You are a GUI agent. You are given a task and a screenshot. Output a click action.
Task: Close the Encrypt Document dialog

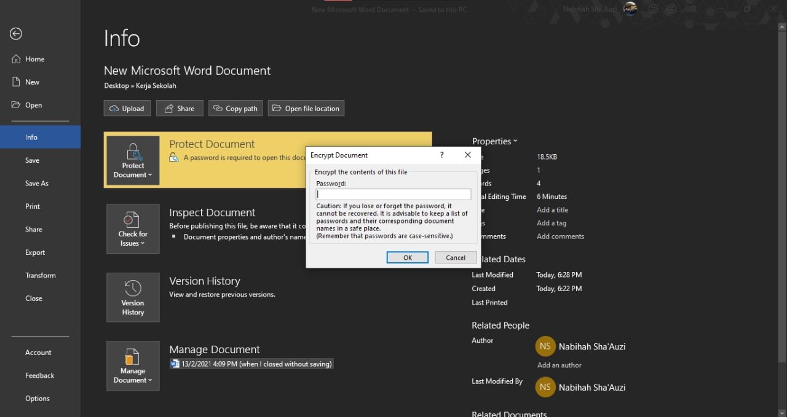pos(467,155)
